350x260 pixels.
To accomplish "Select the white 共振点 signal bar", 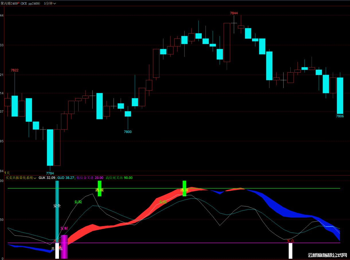I will 57,251.
